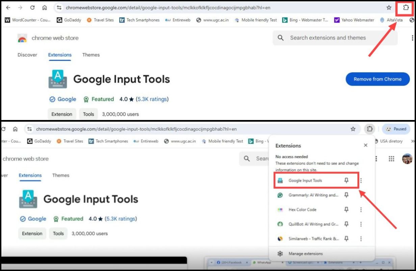Click the Chrome Web Store rainbow logo in upper window
This screenshot has width=416, height=271.
pos(22,38)
